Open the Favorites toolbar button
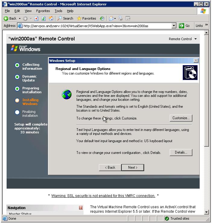The image size is (212, 223). (86, 18)
